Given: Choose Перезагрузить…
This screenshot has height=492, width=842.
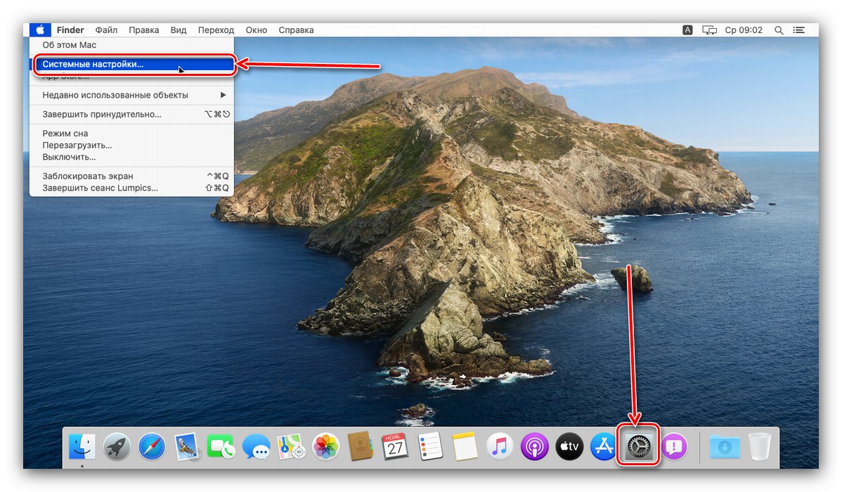Looking at the screenshot, I should [x=131, y=145].
